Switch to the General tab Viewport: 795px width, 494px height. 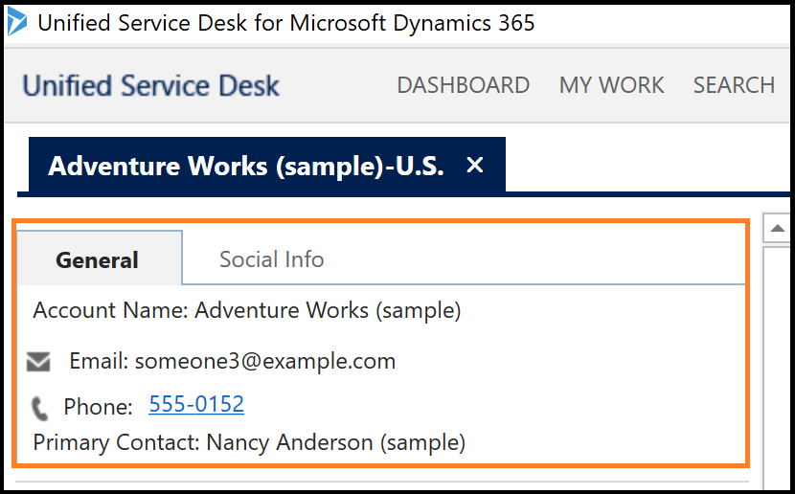[x=99, y=258]
